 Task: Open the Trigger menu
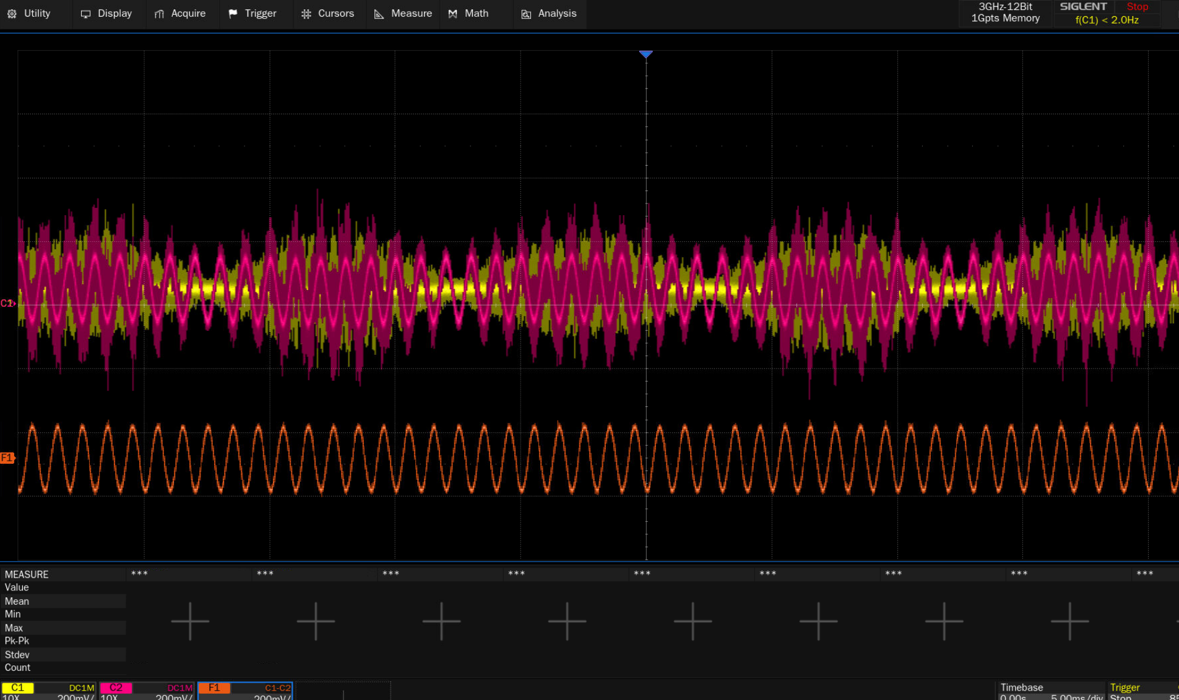pos(253,14)
